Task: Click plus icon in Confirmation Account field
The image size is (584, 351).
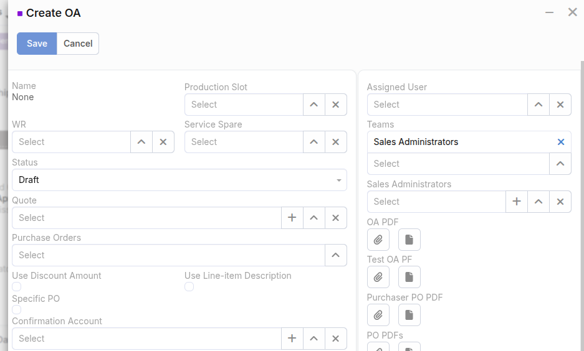Action: (292, 339)
